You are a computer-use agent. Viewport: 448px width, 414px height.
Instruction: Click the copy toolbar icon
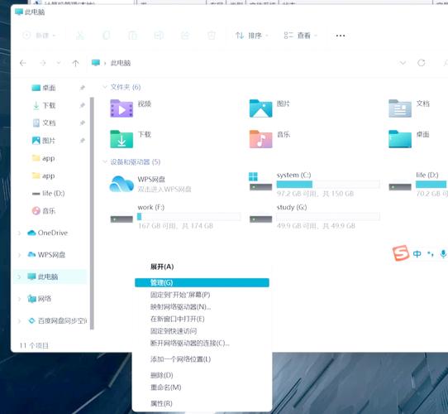(107, 36)
